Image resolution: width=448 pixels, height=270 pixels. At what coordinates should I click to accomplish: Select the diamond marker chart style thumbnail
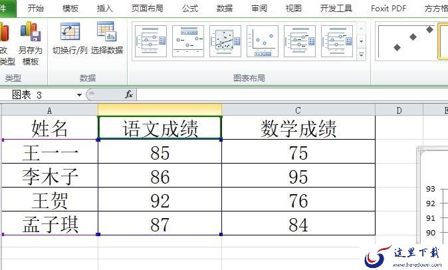[406, 41]
